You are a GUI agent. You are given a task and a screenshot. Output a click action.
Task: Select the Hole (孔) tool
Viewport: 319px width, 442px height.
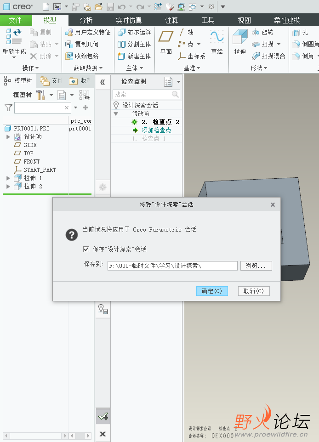[300, 33]
